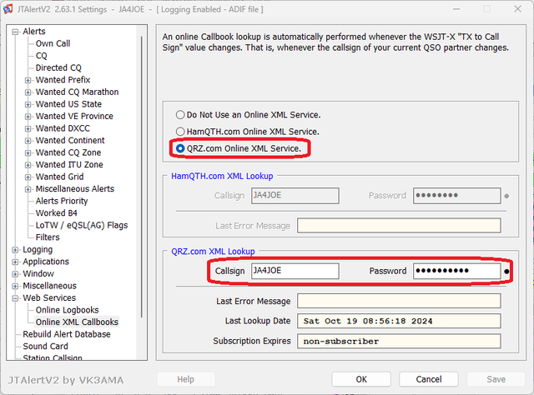Screen dimensions: 534x395
Task: Expand the Wanted DXCC node
Action: pos(28,128)
